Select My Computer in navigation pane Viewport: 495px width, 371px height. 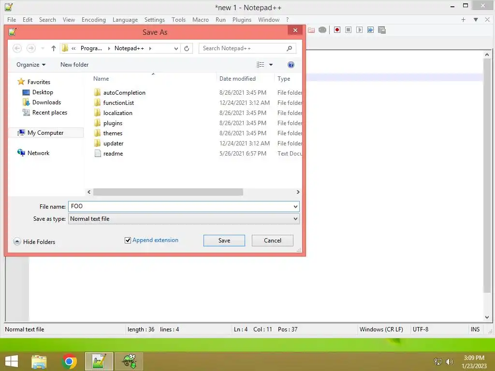click(45, 133)
